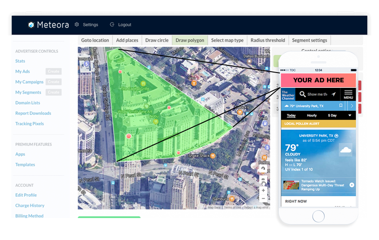Click the Logout text in header

[x=125, y=25]
